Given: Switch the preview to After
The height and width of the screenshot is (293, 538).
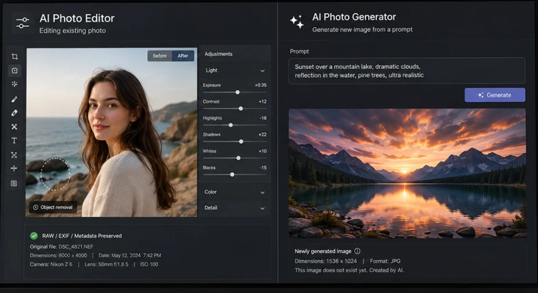Looking at the screenshot, I should (x=183, y=56).
